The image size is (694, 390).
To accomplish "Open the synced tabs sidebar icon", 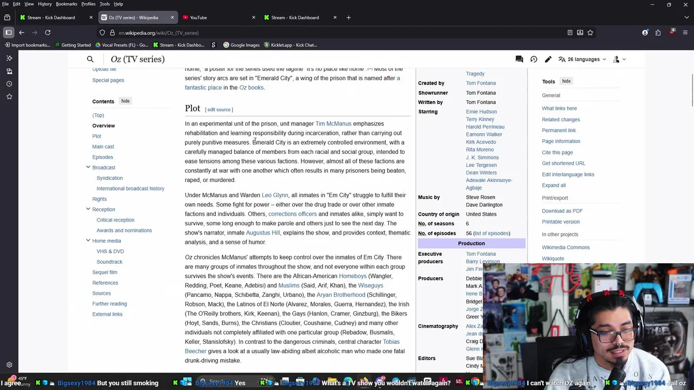I will point(9,71).
